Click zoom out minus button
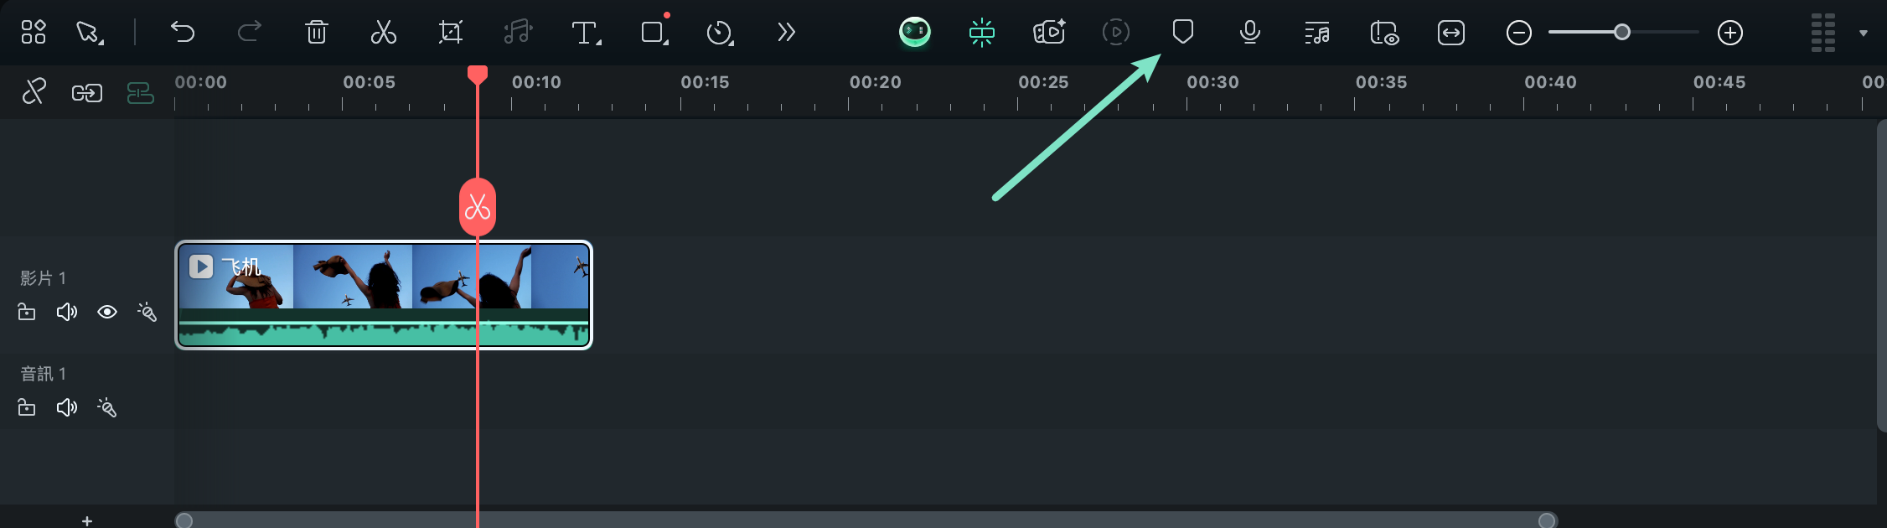The image size is (1887, 528). click(x=1518, y=33)
